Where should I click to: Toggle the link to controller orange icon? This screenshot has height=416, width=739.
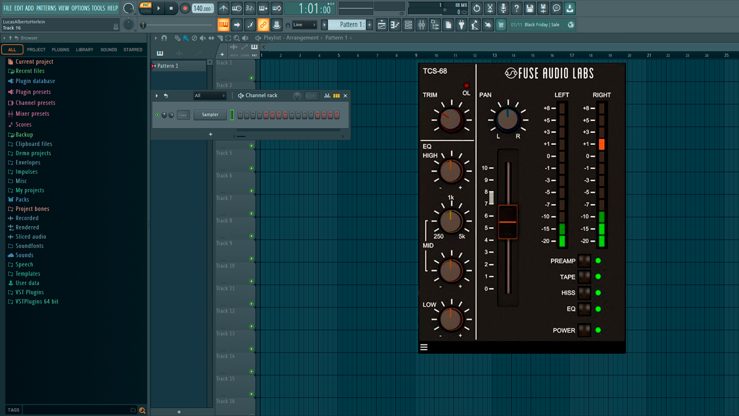[263, 24]
